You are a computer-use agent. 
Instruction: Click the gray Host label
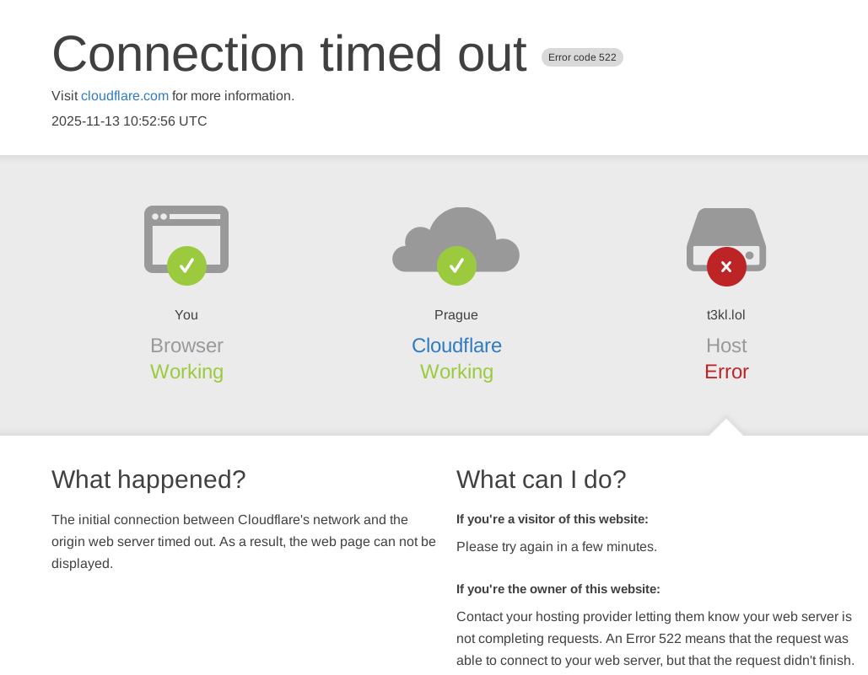coord(726,346)
